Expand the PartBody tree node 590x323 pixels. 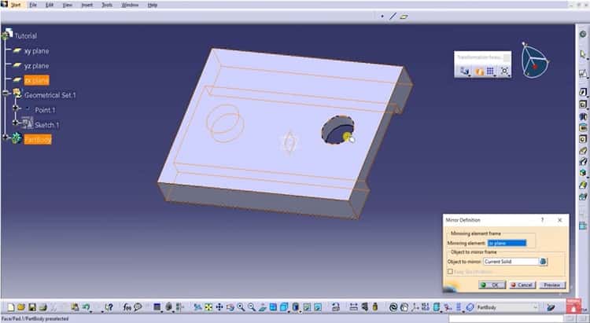click(x=5, y=139)
